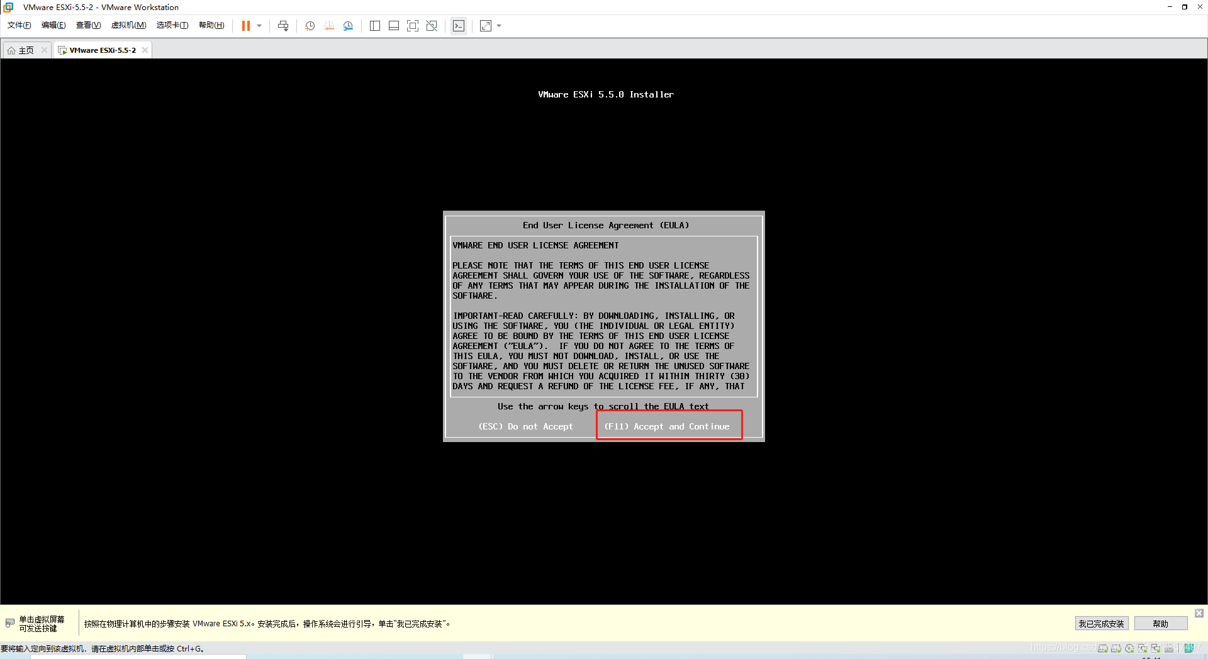This screenshot has height=659, width=1208.
Task: Expand the power options dropdown beside pause
Action: pos(259,26)
